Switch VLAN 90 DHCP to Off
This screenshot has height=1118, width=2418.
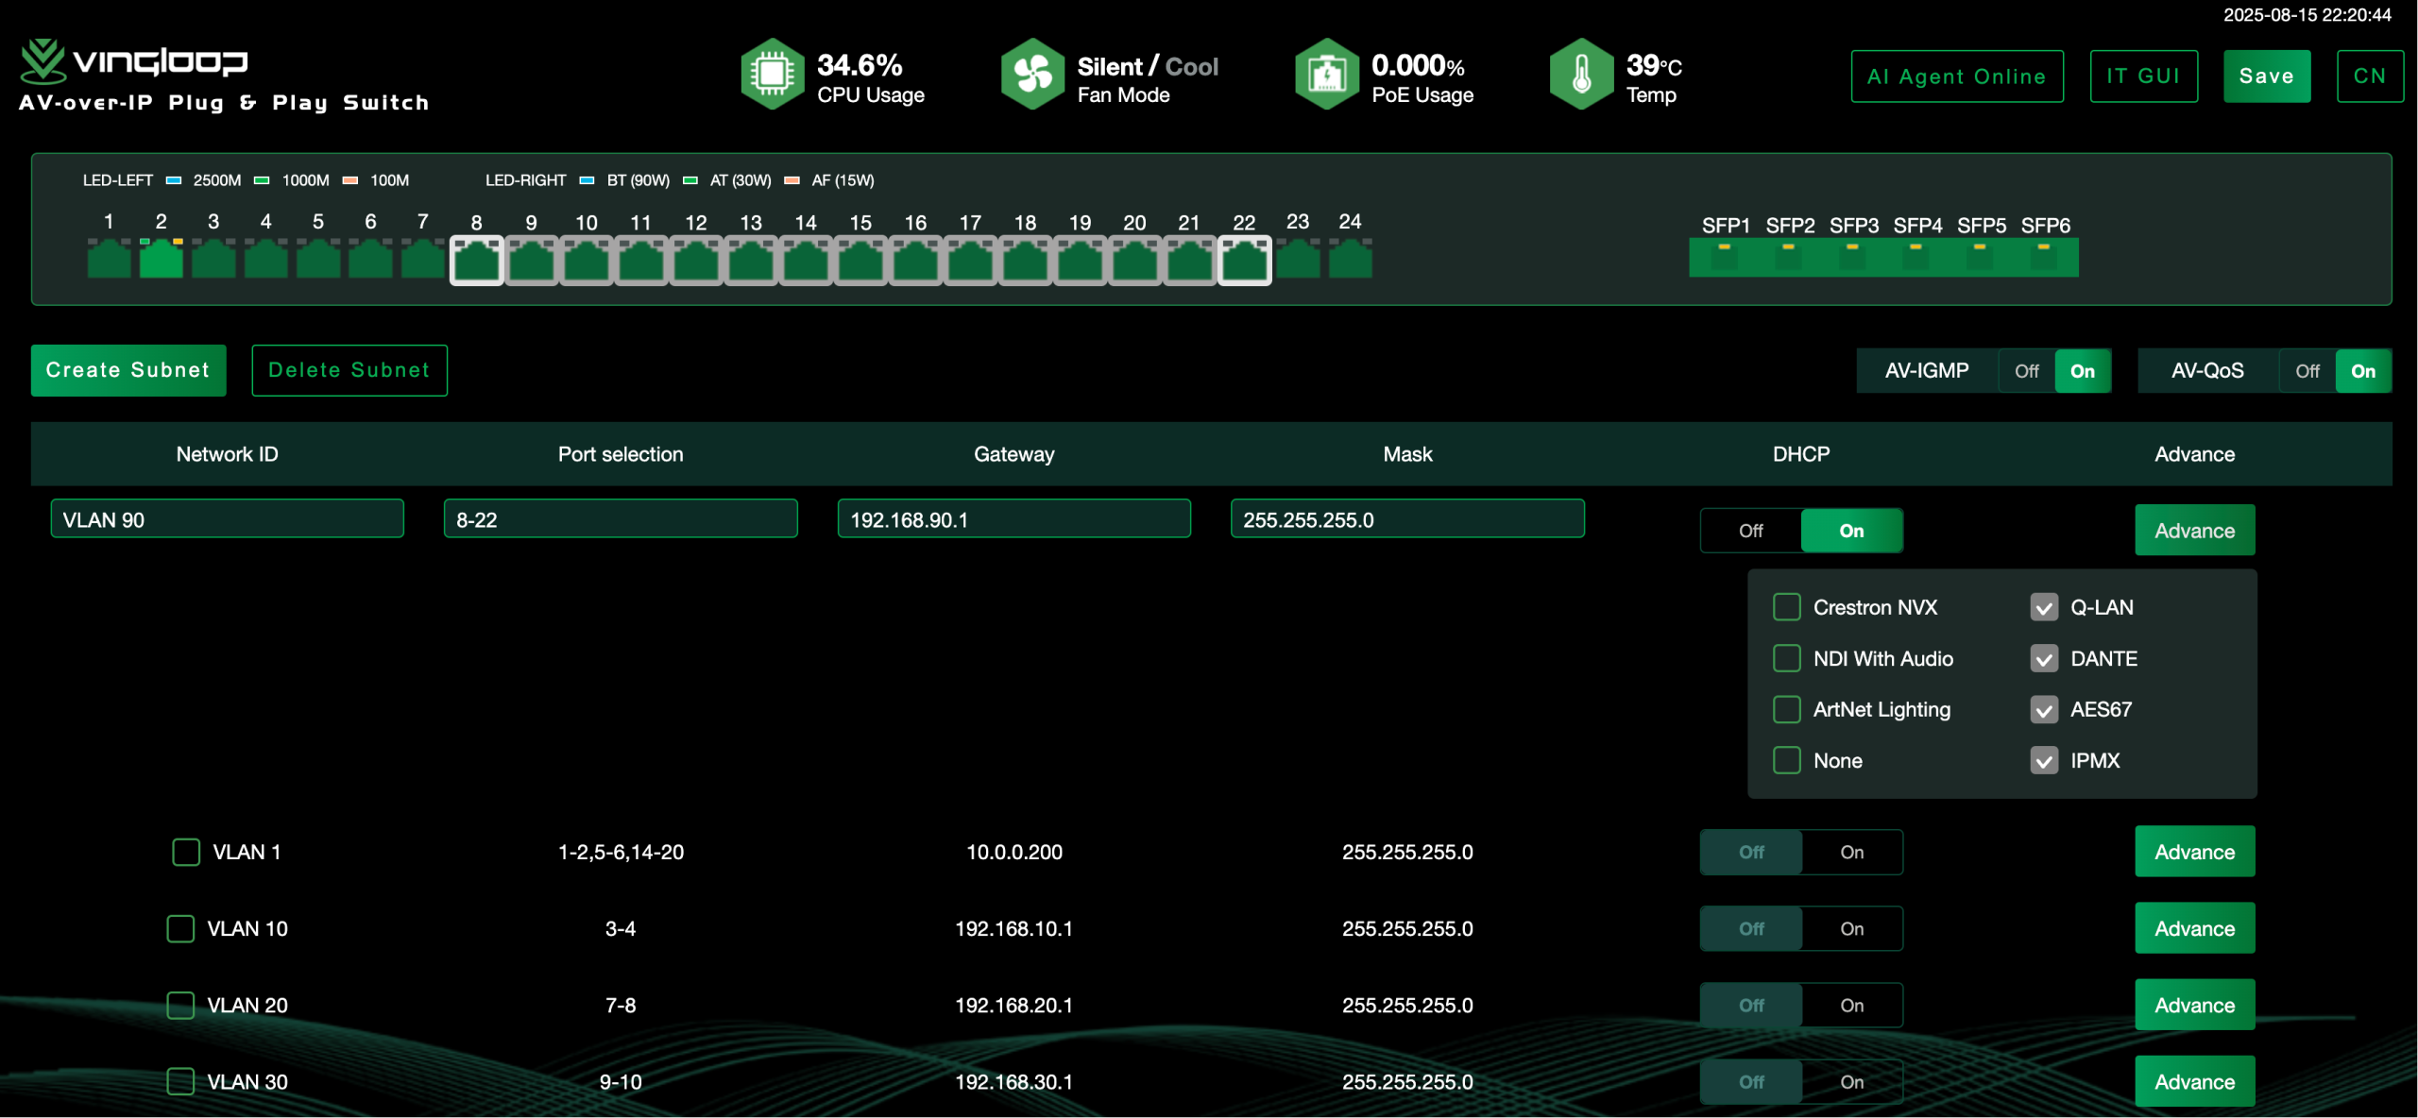click(1751, 531)
